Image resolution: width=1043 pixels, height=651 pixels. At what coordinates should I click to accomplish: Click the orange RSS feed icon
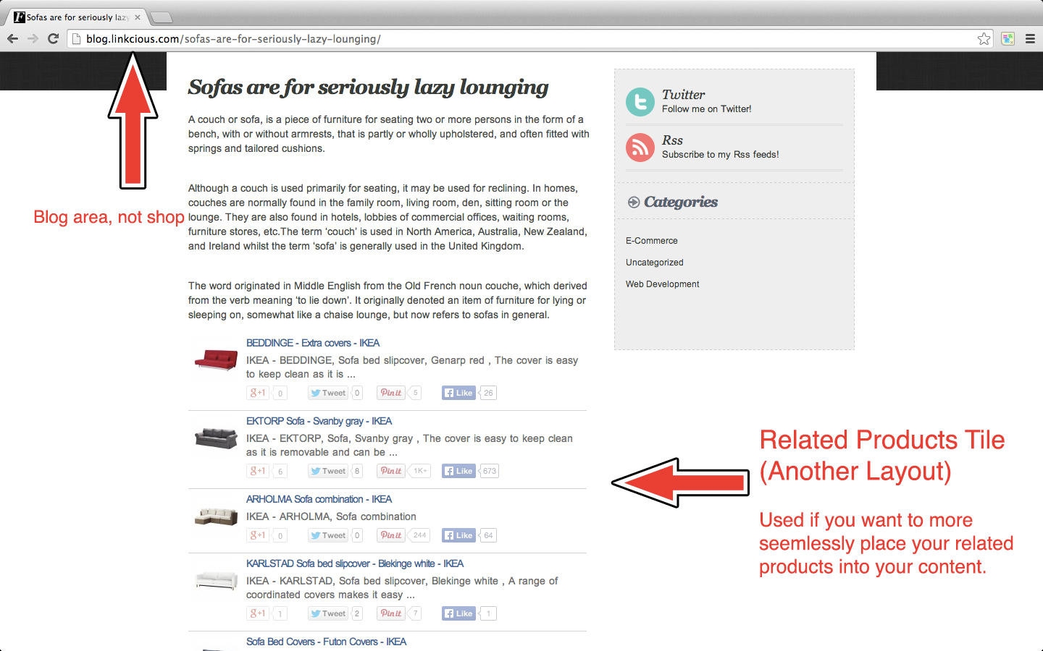(x=640, y=148)
